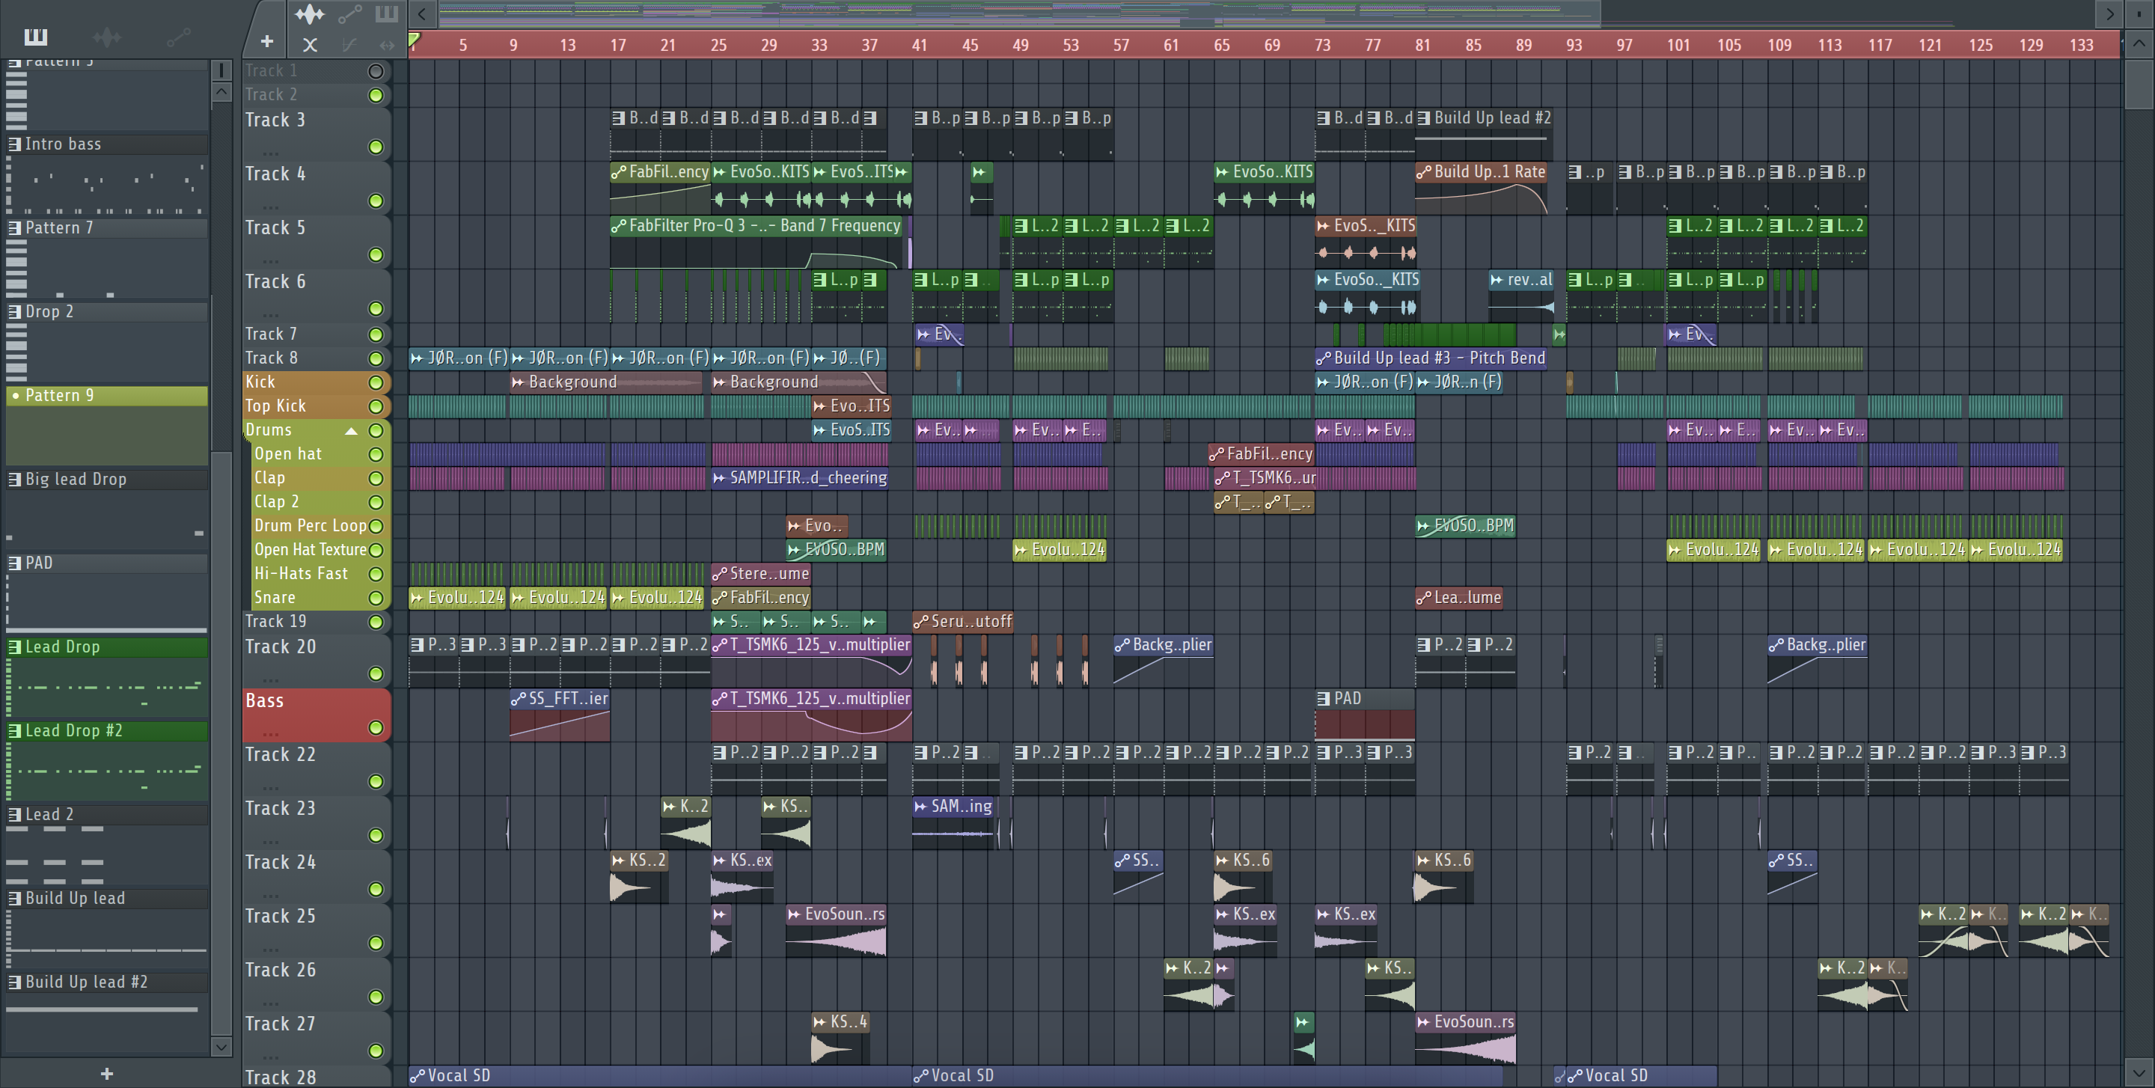Click the automation icon on Build Up lead #3 clip
Screen dimensions: 2155x1088
point(1324,358)
